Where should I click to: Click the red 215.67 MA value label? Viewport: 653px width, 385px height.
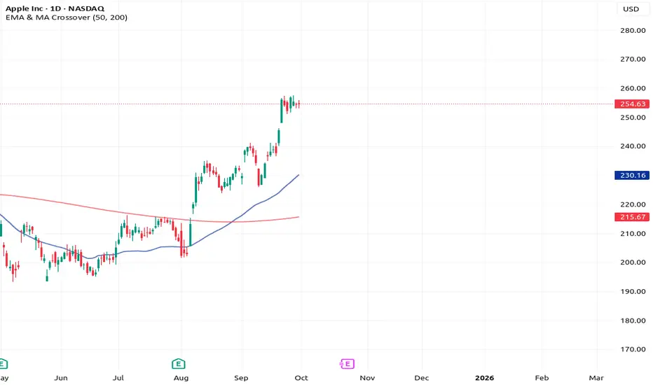[x=631, y=217]
